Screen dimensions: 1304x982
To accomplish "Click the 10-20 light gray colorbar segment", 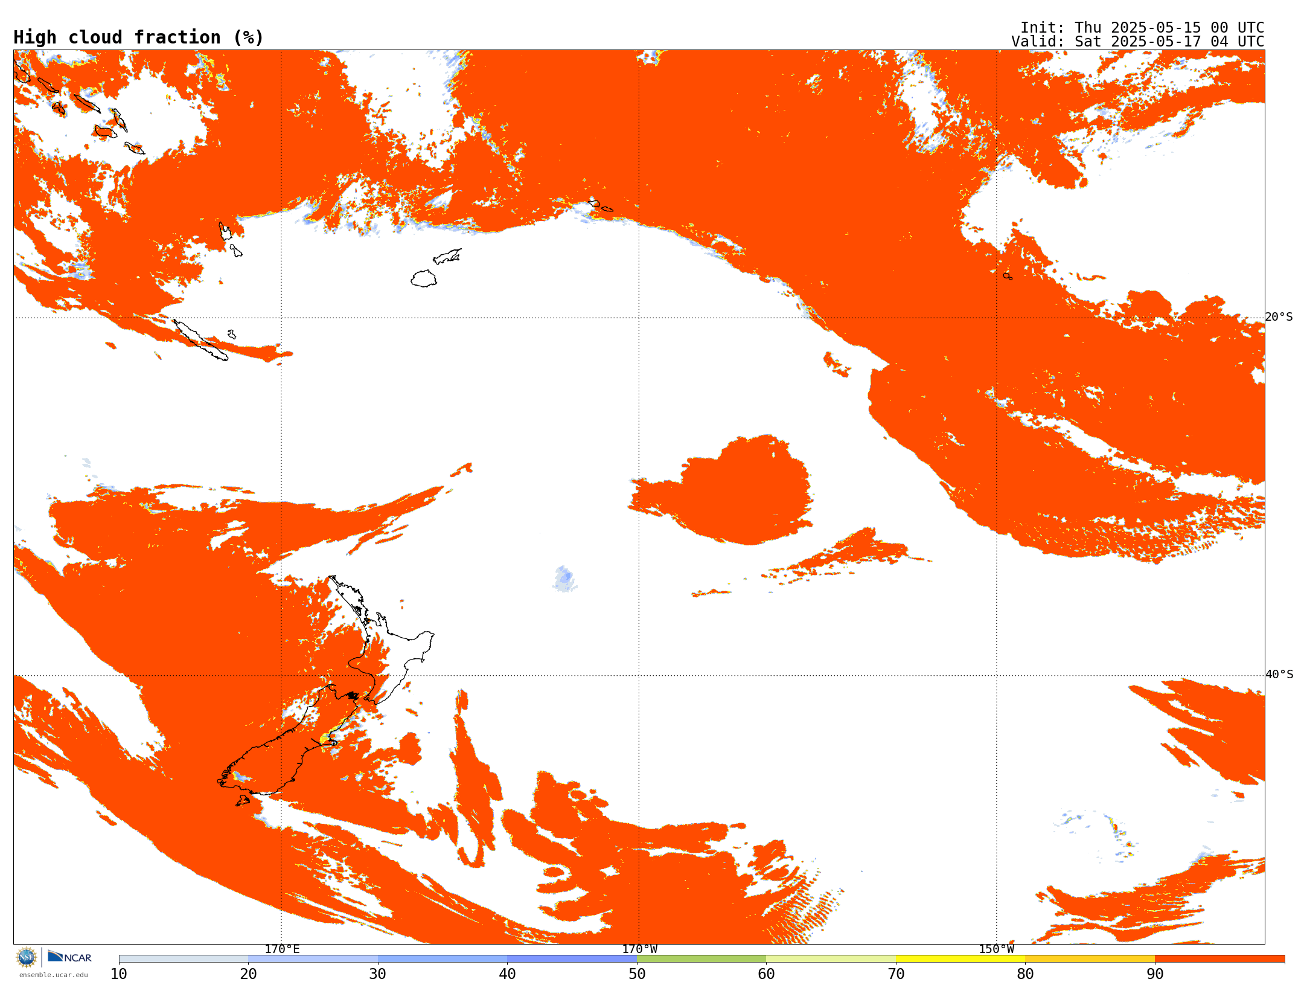I will (184, 959).
